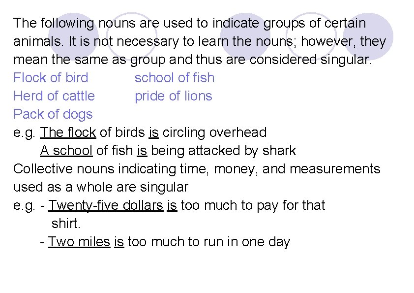Click the word "singular." ending the first paragraph
The width and height of the screenshot is (414, 293).
pos(346,60)
